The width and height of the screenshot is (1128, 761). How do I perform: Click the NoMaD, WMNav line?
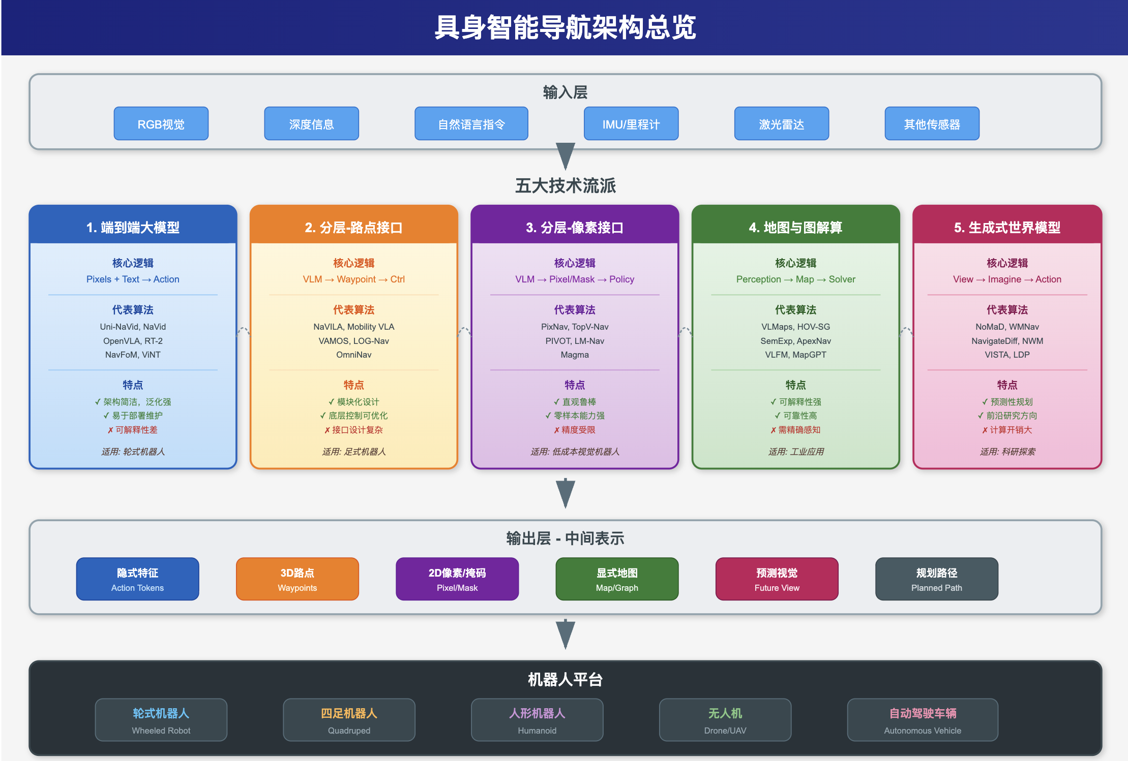(x=1007, y=327)
